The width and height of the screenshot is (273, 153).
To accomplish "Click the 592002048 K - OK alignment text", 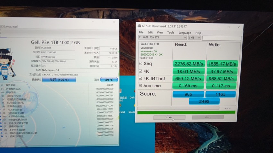I will [152, 55].
